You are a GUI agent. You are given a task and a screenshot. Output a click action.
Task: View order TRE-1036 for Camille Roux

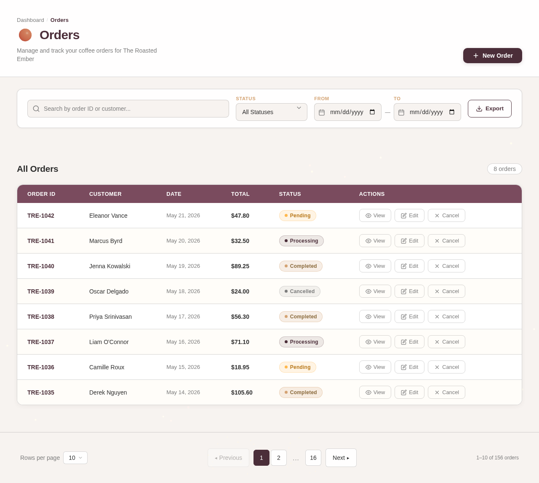tap(375, 367)
